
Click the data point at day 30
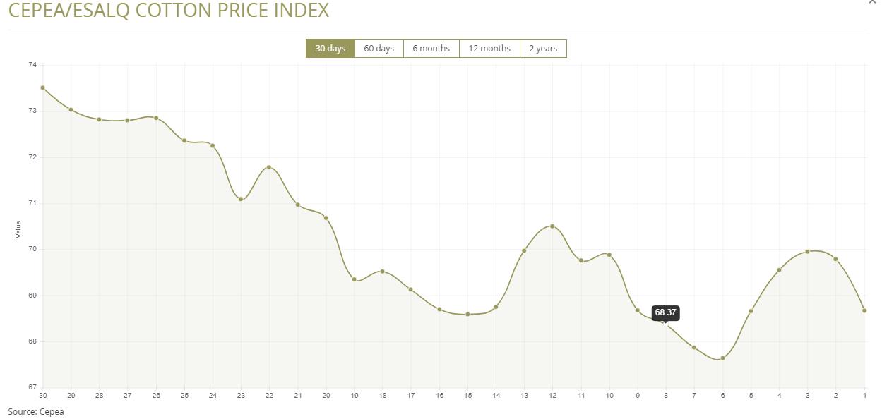tap(42, 87)
